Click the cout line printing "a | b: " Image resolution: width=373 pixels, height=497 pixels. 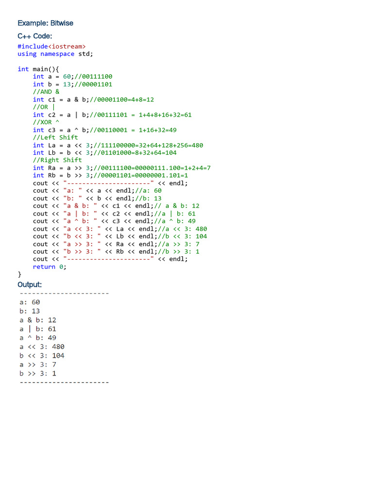click(x=115, y=214)
